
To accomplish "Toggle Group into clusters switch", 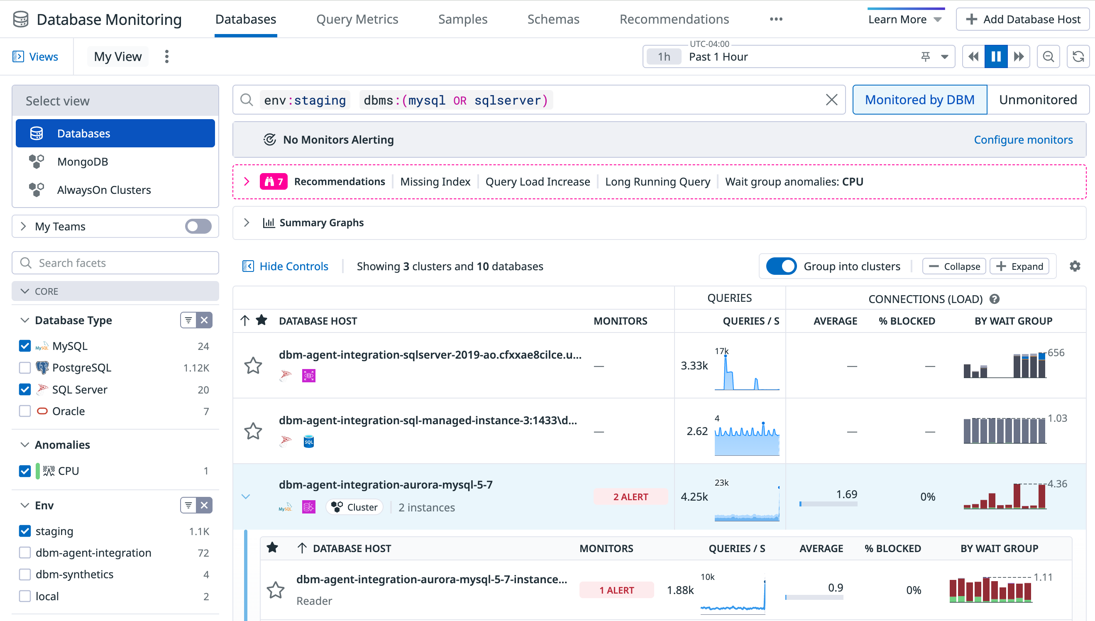I will pyautogui.click(x=781, y=266).
